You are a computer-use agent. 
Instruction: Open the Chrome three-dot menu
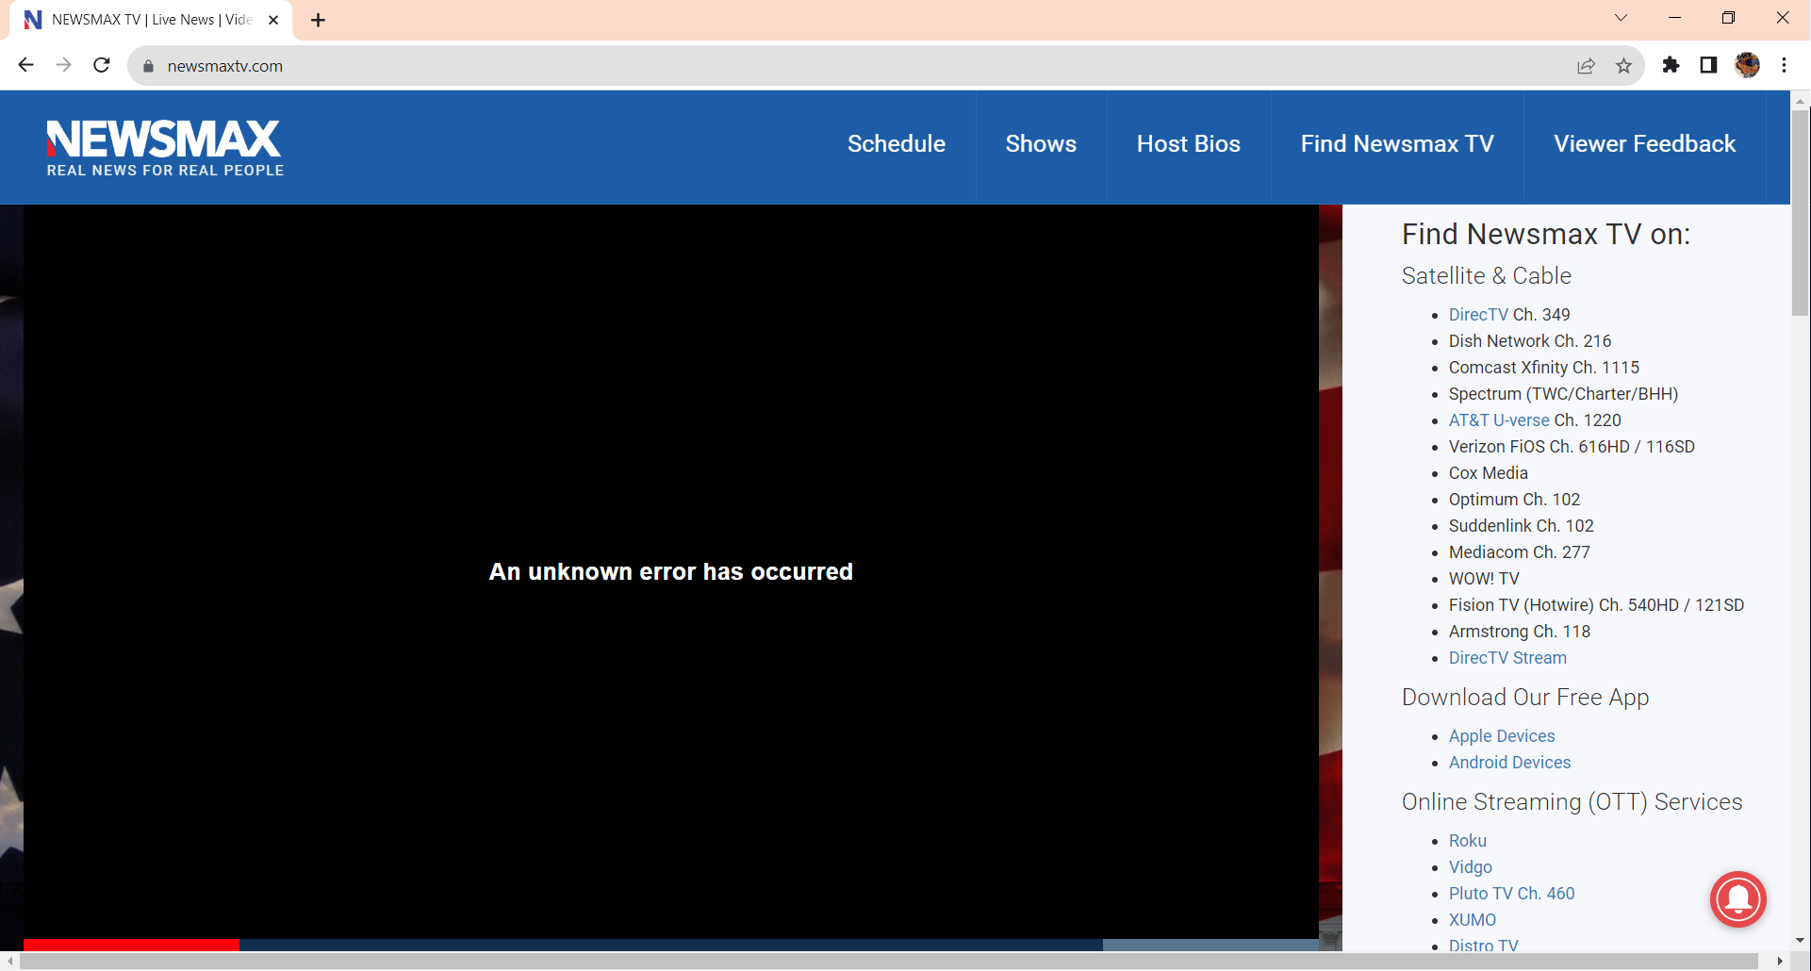pyautogui.click(x=1784, y=65)
